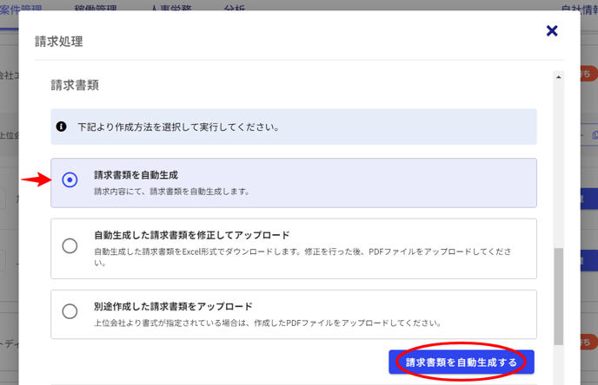The height and width of the screenshot is (385, 598).
Task: Click the info icon in the notice banner
Action: pos(62,127)
